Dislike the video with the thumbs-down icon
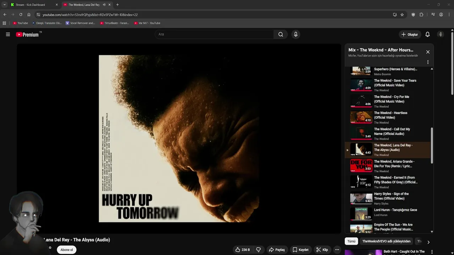Viewport: 454px width, 255px height. 258,250
